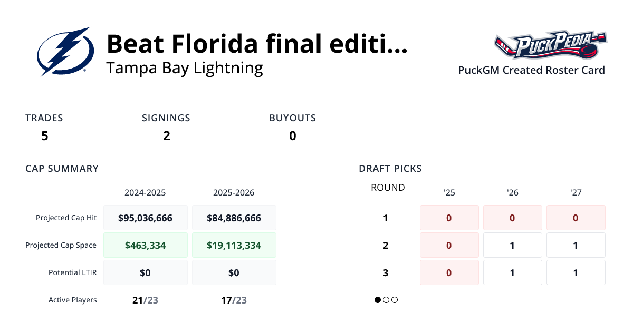Click the '25 round 2 pick showing 0
Viewport: 633px width, 332px height.
click(x=449, y=245)
